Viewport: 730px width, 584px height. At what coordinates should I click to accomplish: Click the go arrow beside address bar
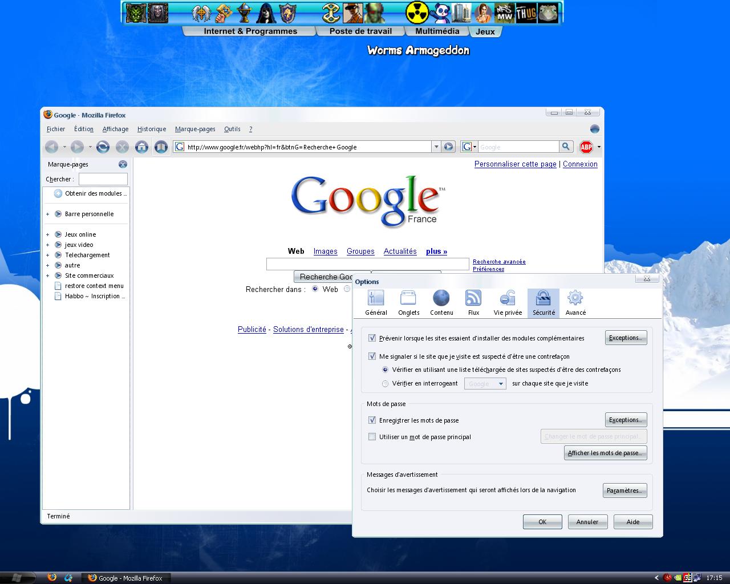448,147
